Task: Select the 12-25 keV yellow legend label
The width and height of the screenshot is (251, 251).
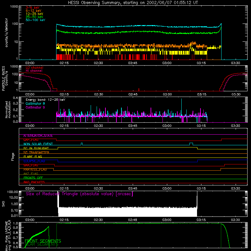Action: tap(35, 14)
